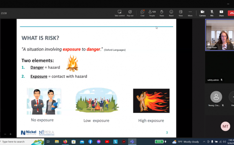234x145 pixels.
Task: Toggle the Camera on
Action: [203, 13]
